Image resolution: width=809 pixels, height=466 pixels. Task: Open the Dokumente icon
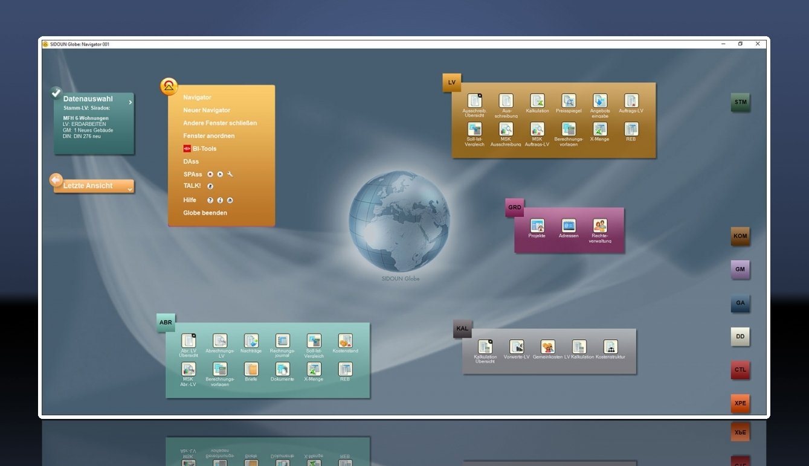coord(283,369)
